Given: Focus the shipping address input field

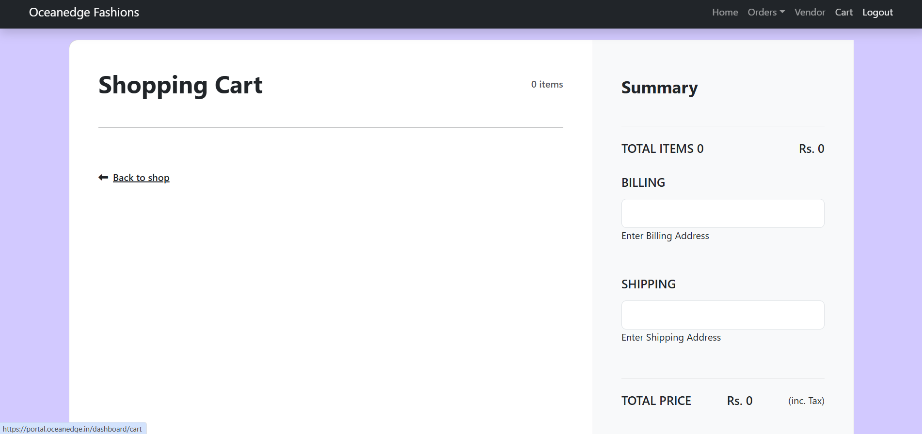Looking at the screenshot, I should coord(722,315).
